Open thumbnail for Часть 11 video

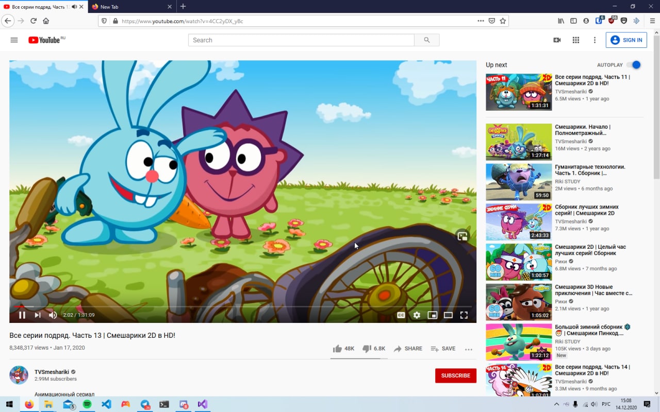click(519, 92)
